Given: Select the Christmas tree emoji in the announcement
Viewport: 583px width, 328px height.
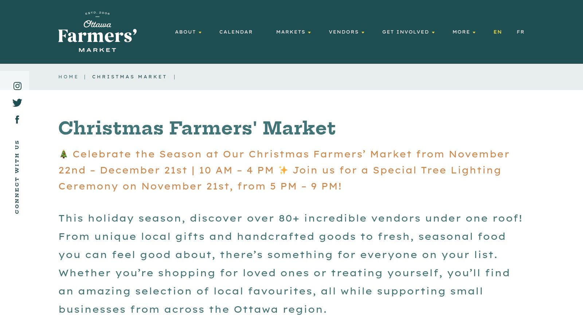Looking at the screenshot, I should point(63,154).
